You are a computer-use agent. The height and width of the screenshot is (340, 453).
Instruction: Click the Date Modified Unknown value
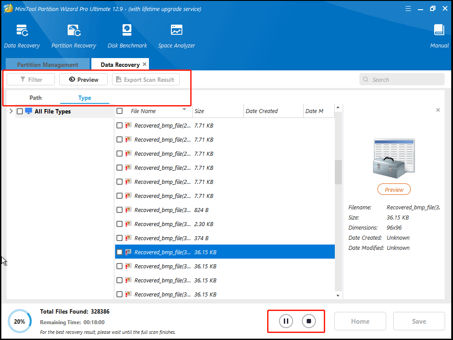[x=398, y=248]
